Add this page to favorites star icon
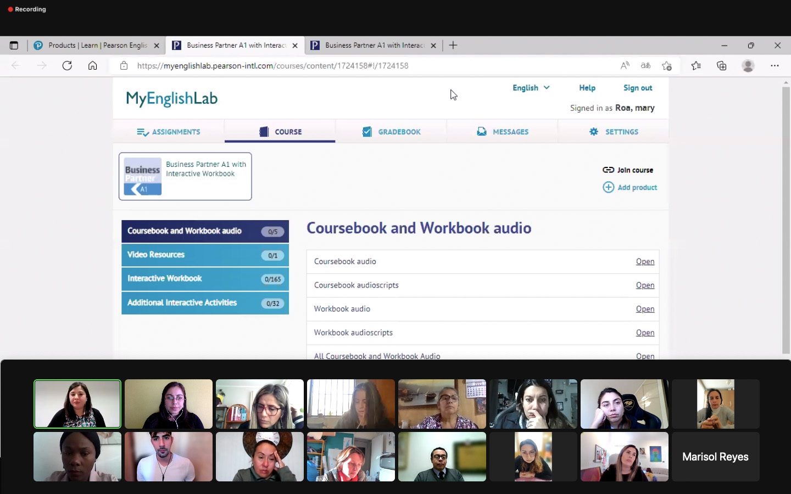The height and width of the screenshot is (494, 791). (667, 65)
